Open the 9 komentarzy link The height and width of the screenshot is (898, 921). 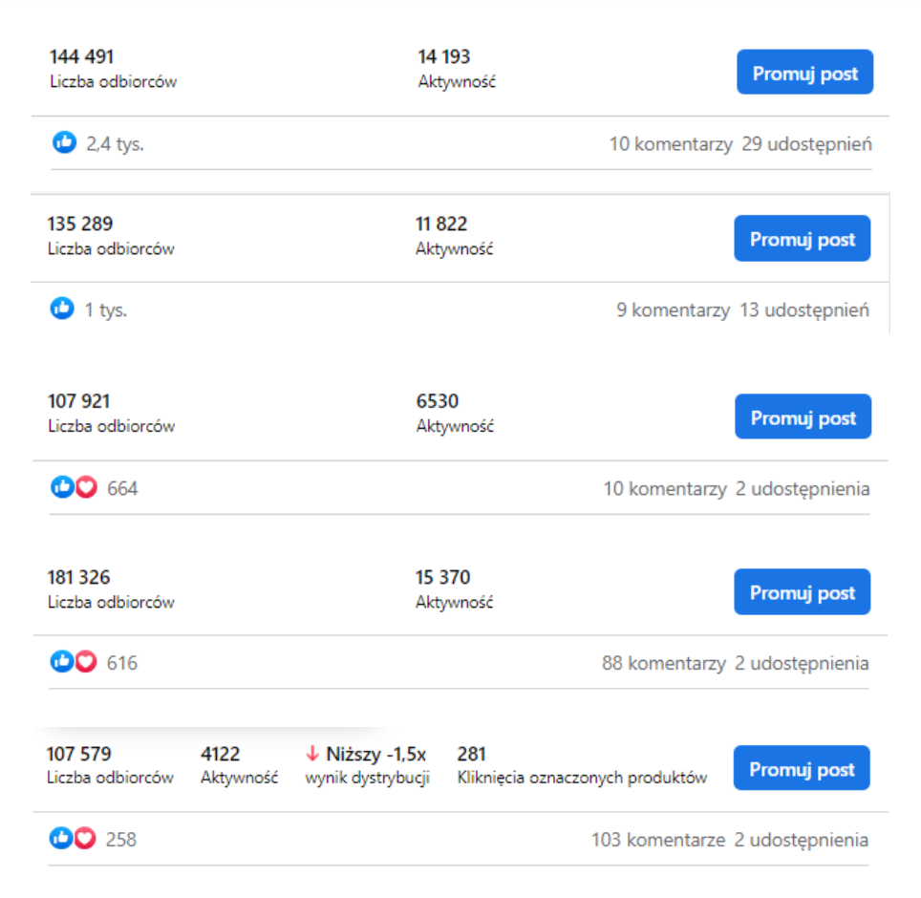pyautogui.click(x=674, y=310)
